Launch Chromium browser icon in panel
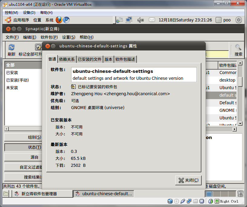This screenshot has width=247, height=207. click(66, 20)
